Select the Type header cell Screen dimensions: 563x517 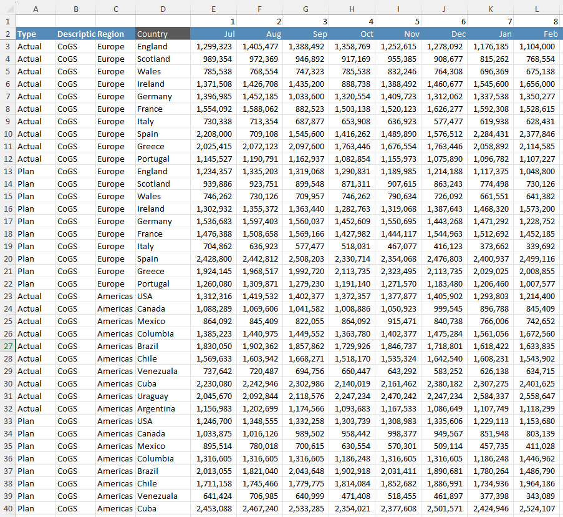click(36, 34)
